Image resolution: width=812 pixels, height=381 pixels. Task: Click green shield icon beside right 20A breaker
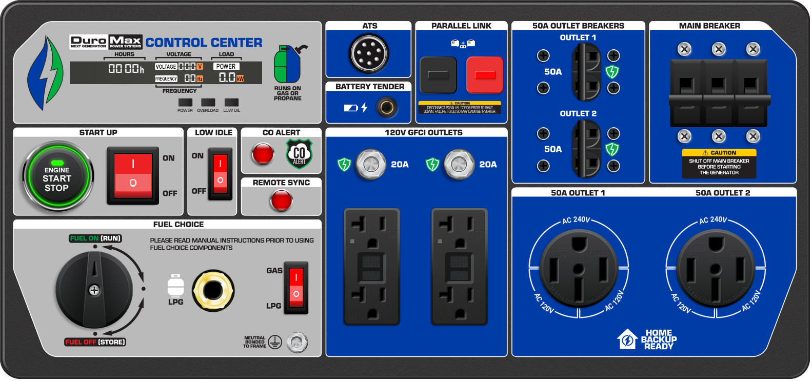tap(432, 165)
